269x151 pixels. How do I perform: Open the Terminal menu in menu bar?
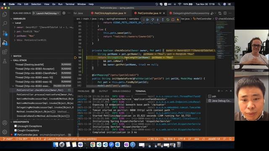point(70,4)
